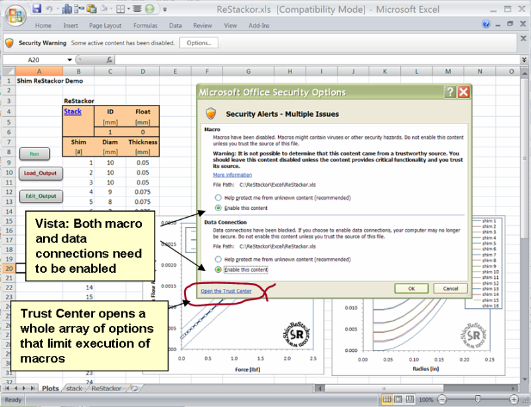Click in the formula bar input field

pos(317,60)
